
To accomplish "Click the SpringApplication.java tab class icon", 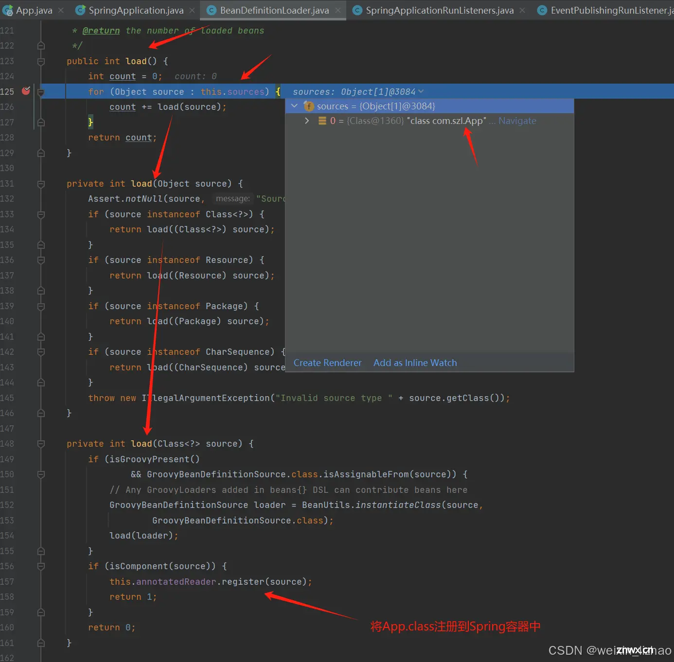I will pos(81,10).
